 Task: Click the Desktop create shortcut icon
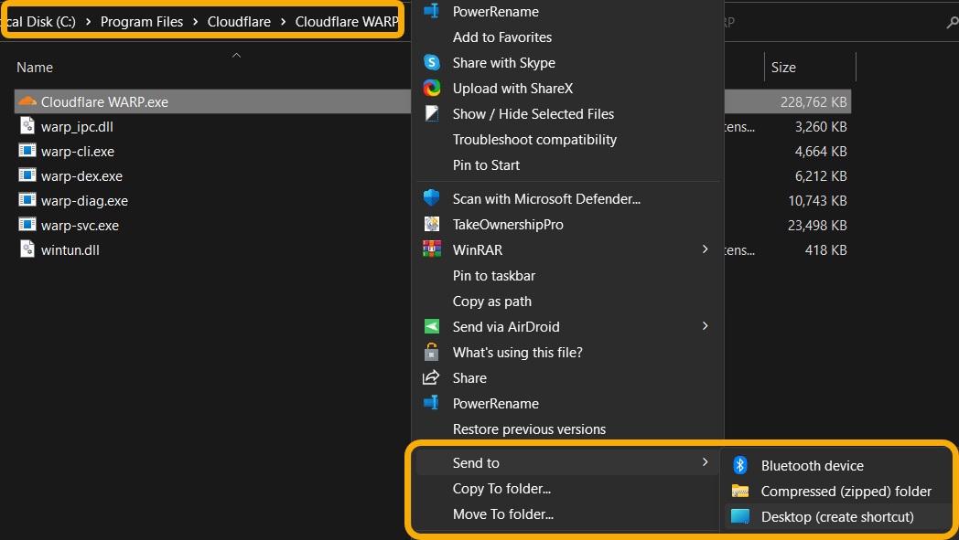(x=741, y=516)
